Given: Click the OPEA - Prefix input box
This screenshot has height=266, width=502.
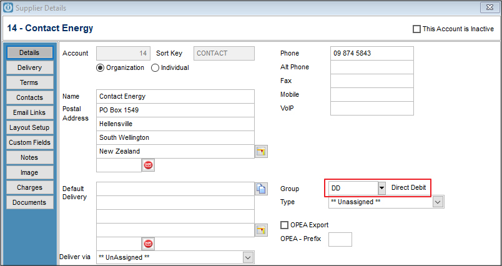Looking at the screenshot, I should point(340,239).
